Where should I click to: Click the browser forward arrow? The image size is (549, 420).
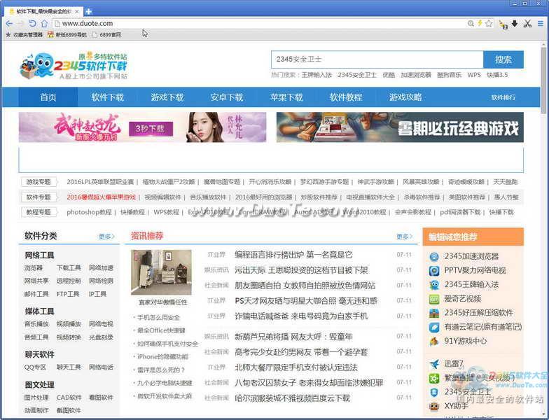pos(20,24)
